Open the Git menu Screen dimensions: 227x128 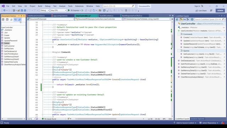(26, 6)
